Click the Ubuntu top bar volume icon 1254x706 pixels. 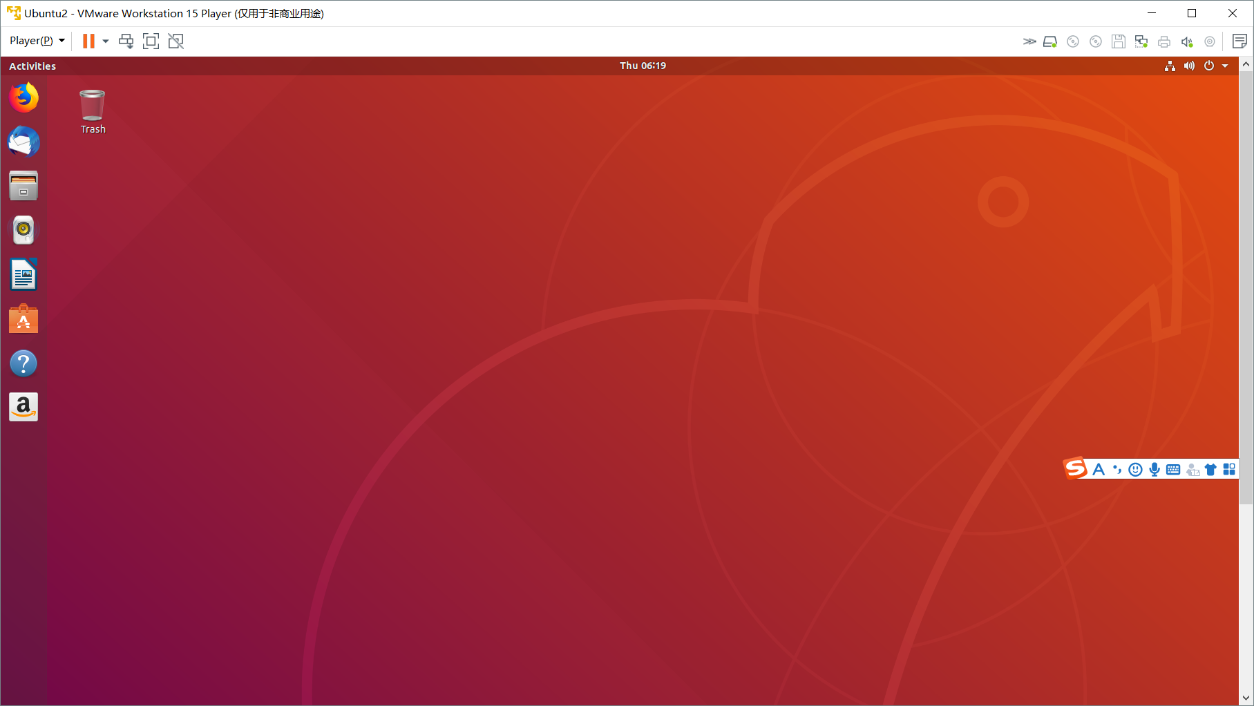tap(1189, 66)
